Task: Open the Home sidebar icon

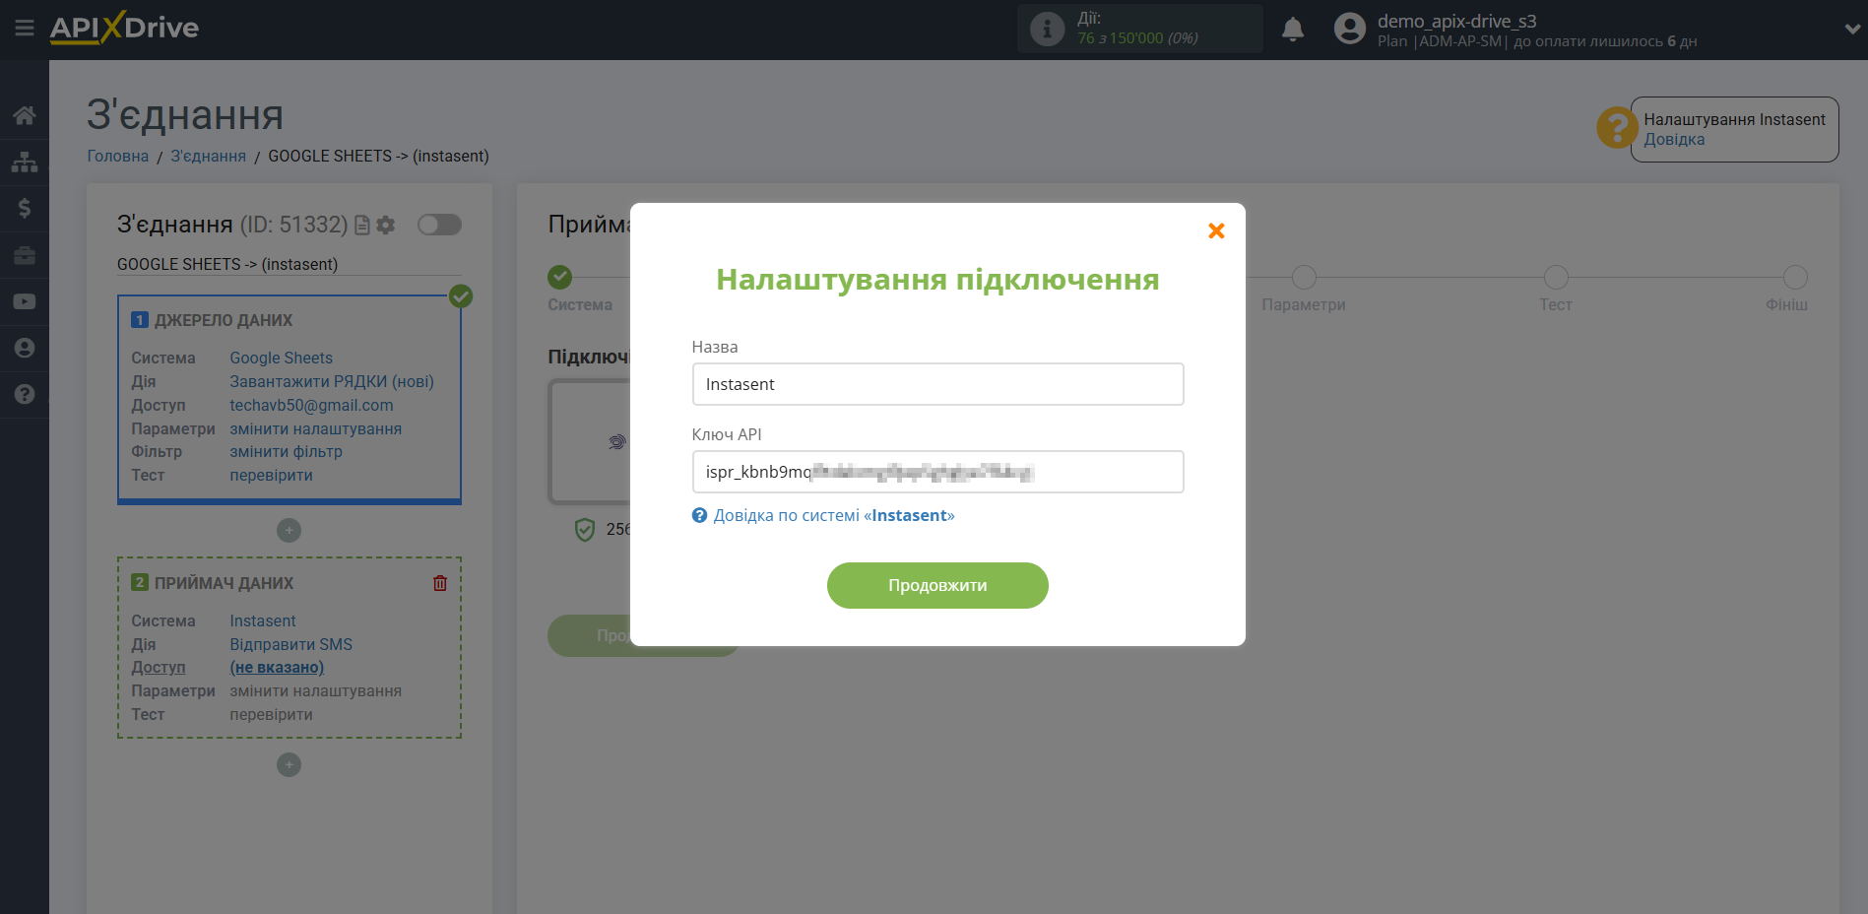Action: 25,115
